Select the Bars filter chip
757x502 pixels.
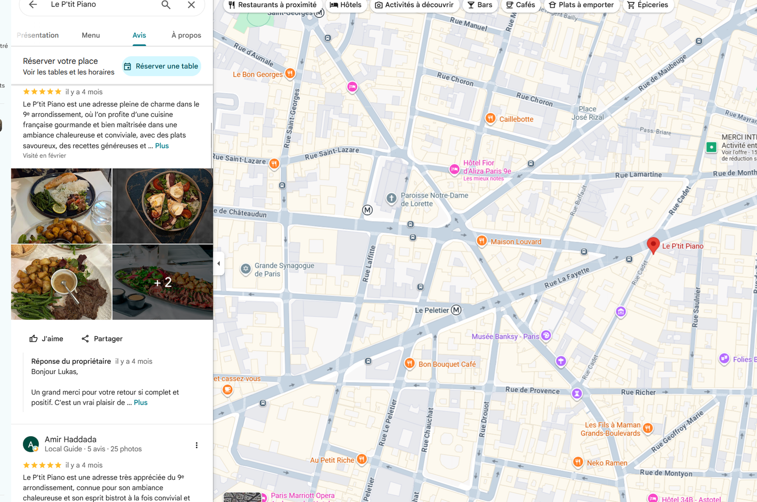480,5
